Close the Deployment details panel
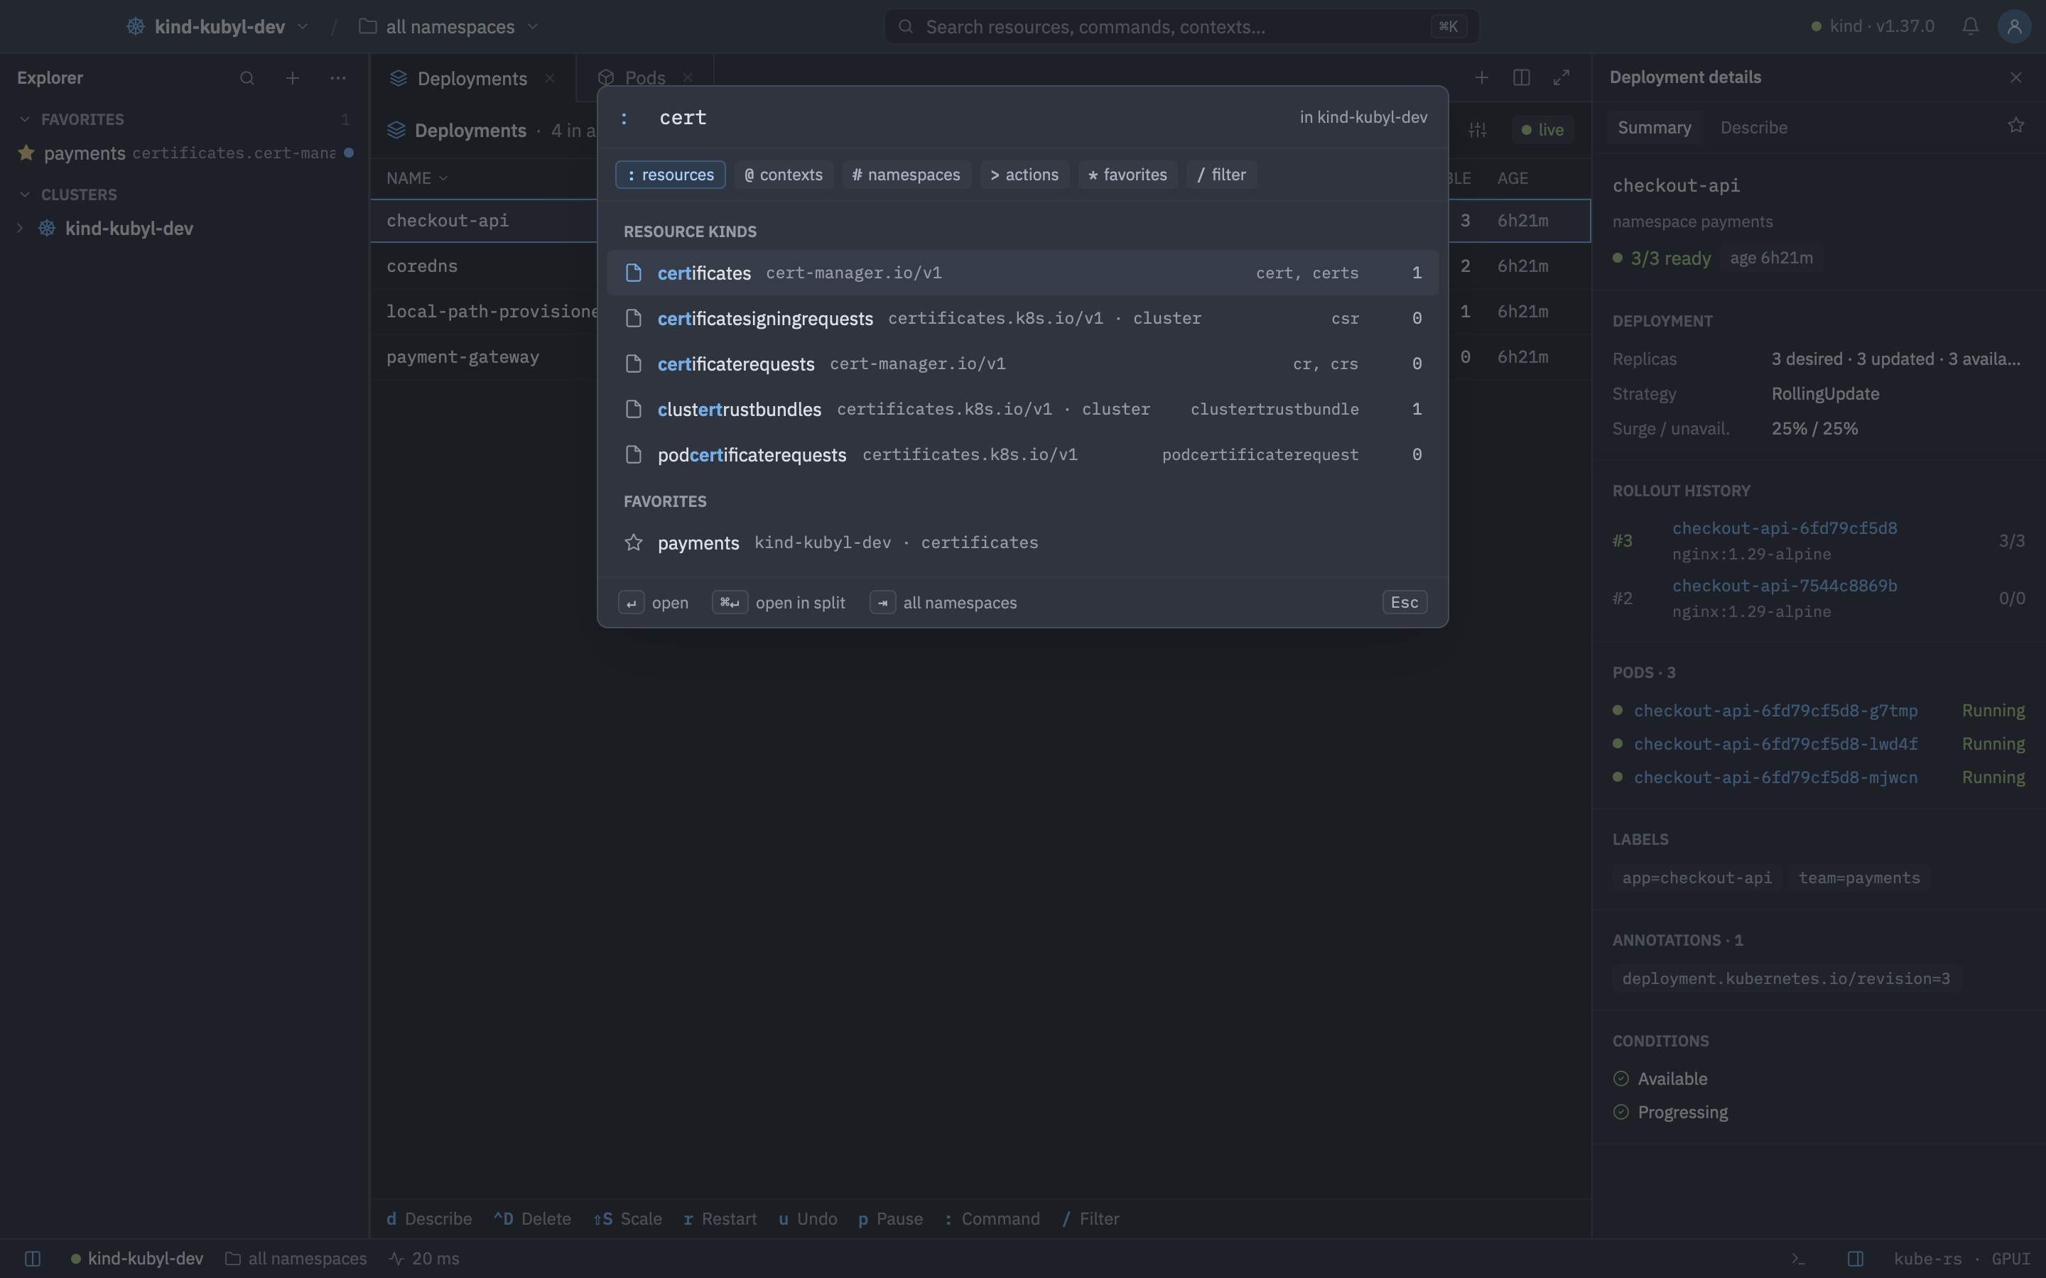 (x=2015, y=78)
